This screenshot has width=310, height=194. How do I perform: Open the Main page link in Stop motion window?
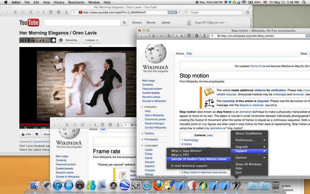pos(148,81)
